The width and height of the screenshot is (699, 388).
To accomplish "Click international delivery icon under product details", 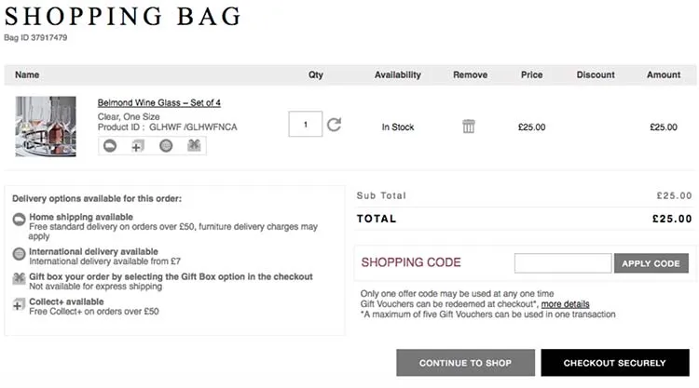I will 166,146.
